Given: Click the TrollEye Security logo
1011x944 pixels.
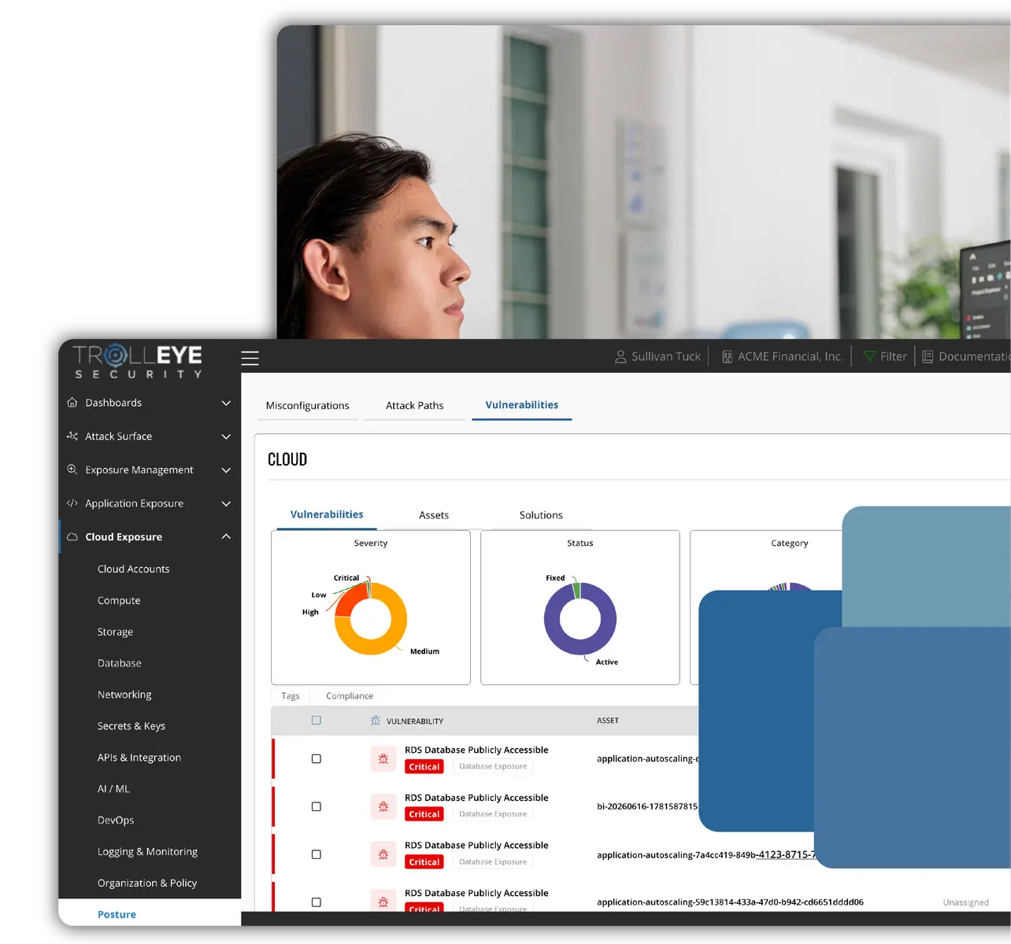Looking at the screenshot, I should 138,362.
